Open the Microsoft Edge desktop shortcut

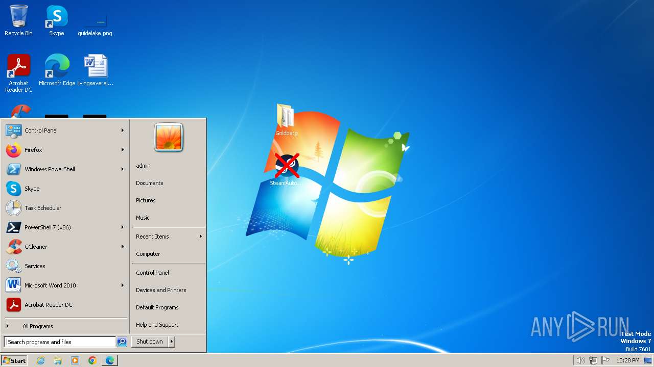click(x=57, y=70)
